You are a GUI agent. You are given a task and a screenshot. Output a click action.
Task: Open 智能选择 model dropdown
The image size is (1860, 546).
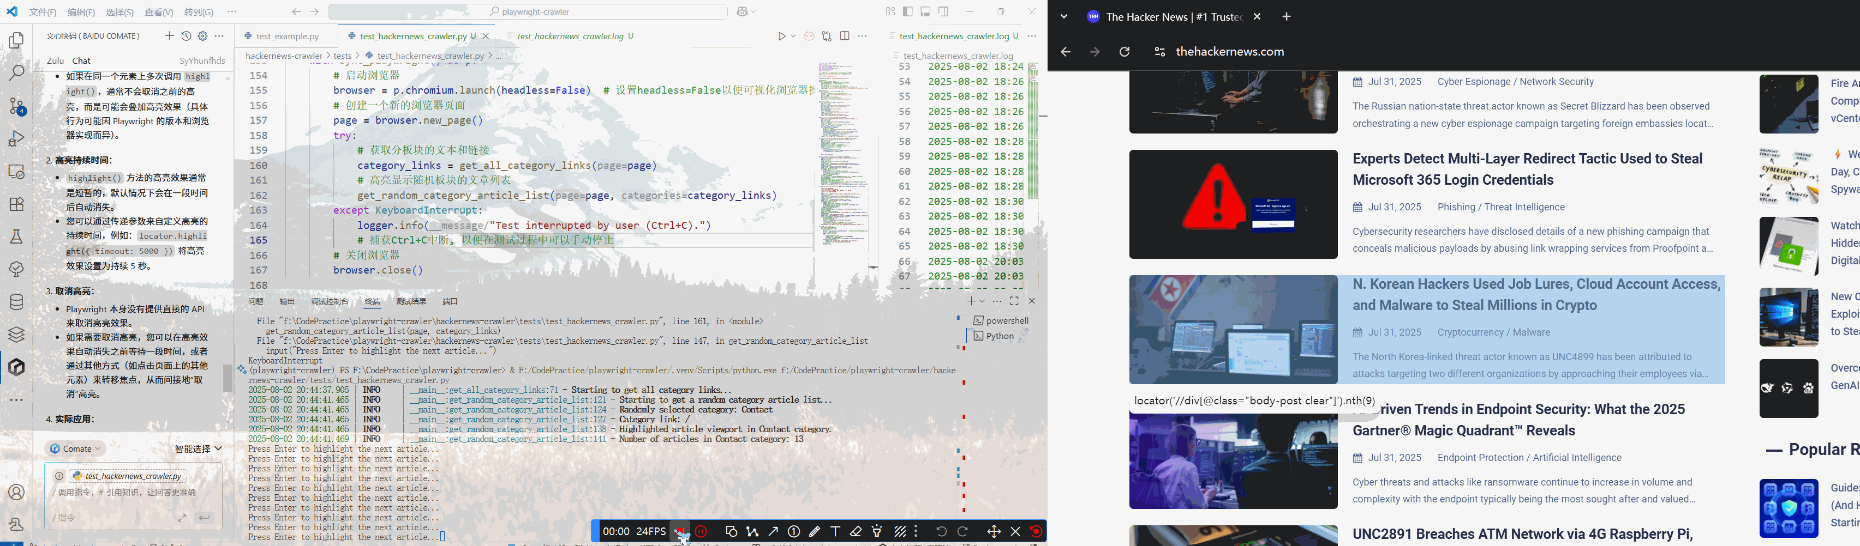tap(198, 448)
